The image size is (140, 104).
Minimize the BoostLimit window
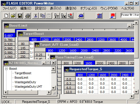pos(129,26)
